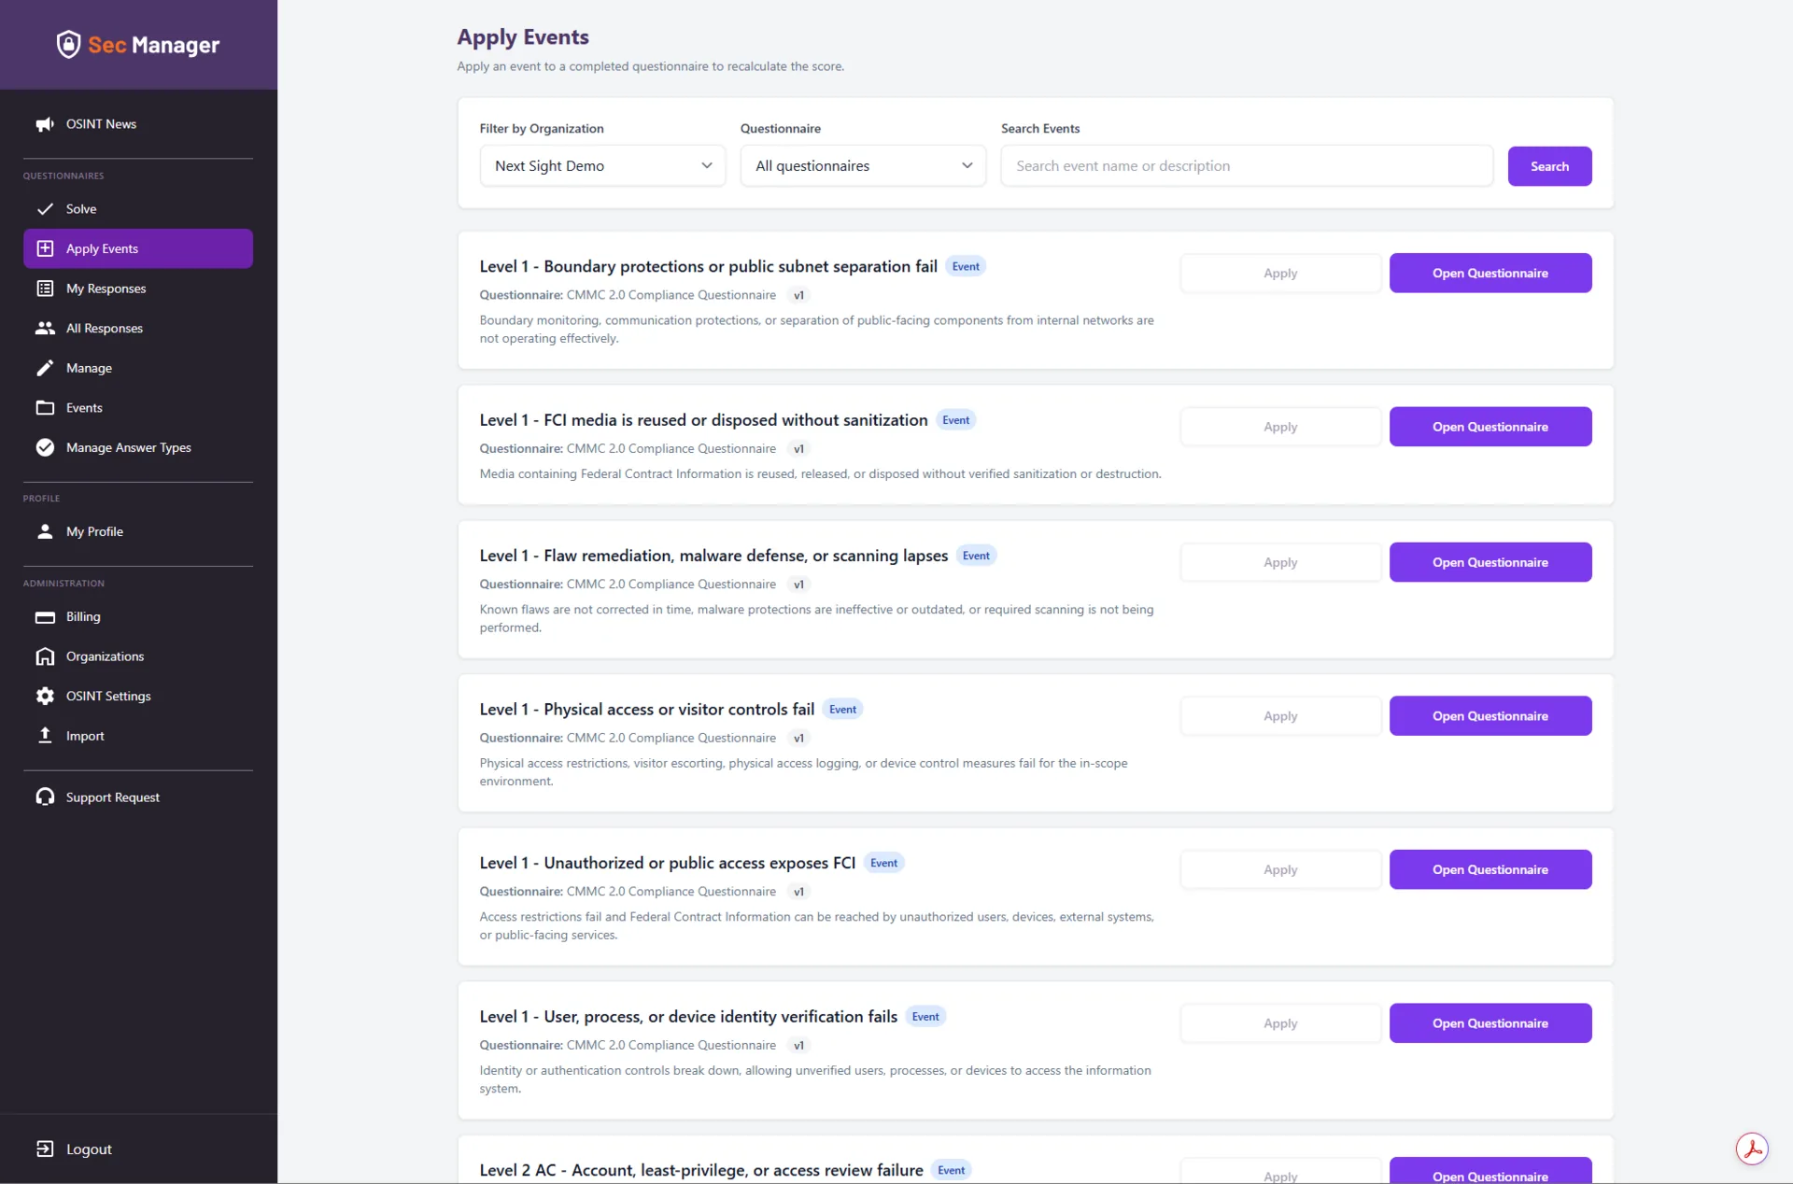The width and height of the screenshot is (1793, 1184).
Task: Focus the Search Events input field
Action: coord(1247,166)
